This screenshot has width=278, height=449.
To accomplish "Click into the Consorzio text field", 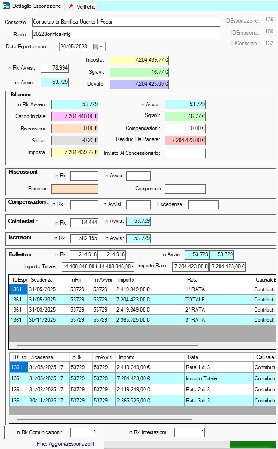I will click(126, 22).
